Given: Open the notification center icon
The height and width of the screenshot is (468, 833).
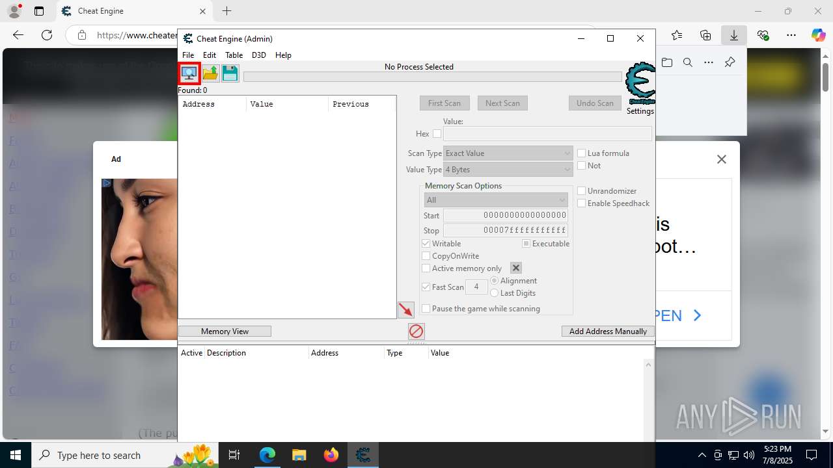Looking at the screenshot, I should [x=812, y=455].
